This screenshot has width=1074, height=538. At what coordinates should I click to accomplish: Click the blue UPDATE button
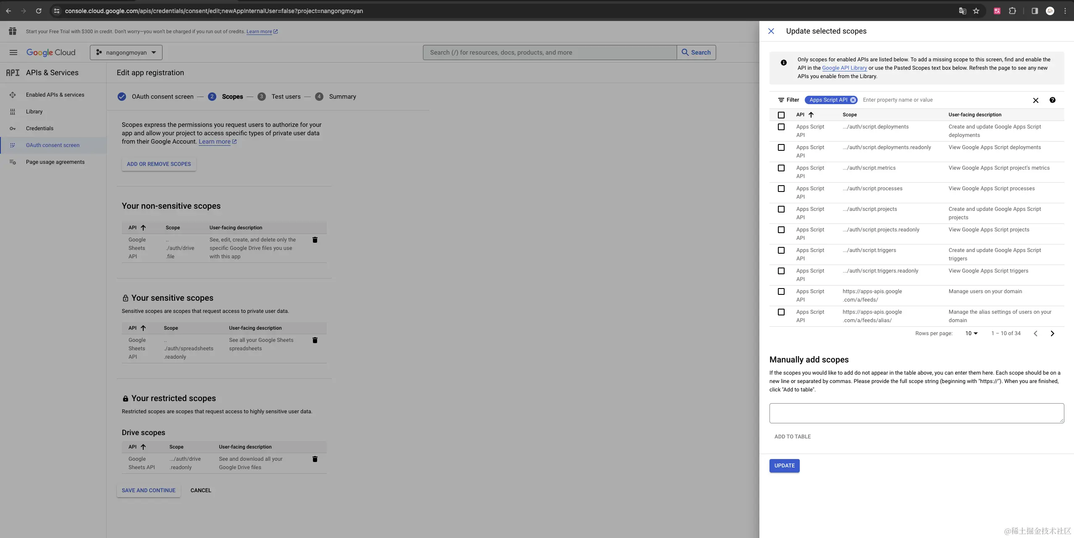[x=784, y=466]
